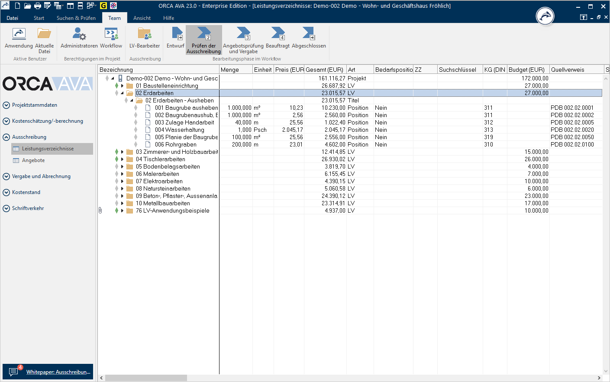Viewport: 610px width, 382px height.
Task: Switch to the Suchen & Prüfen tab
Action: (76, 18)
